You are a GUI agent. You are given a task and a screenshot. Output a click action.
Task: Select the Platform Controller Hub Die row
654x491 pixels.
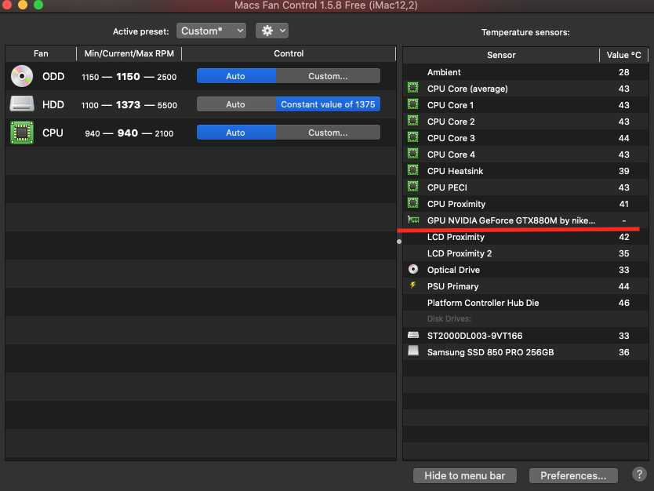[x=525, y=303]
